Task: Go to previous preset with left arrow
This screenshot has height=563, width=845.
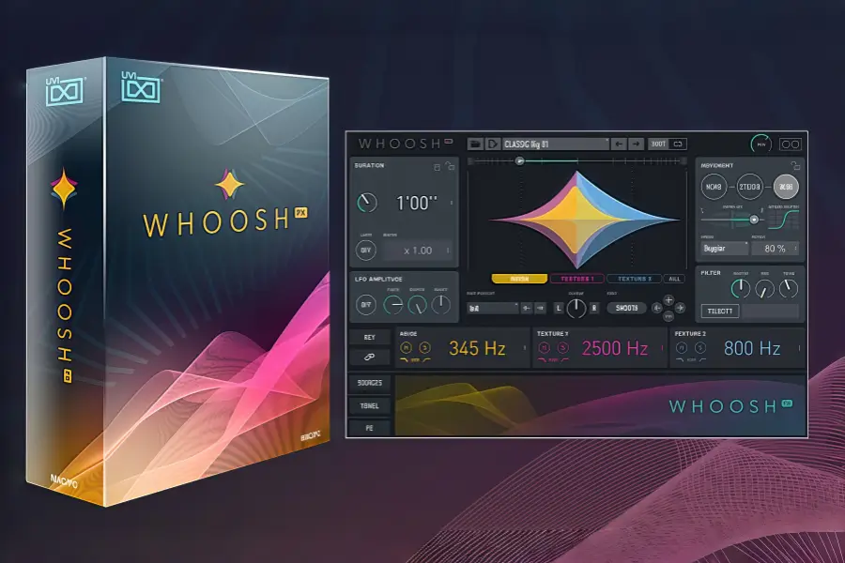Action: coord(620,144)
